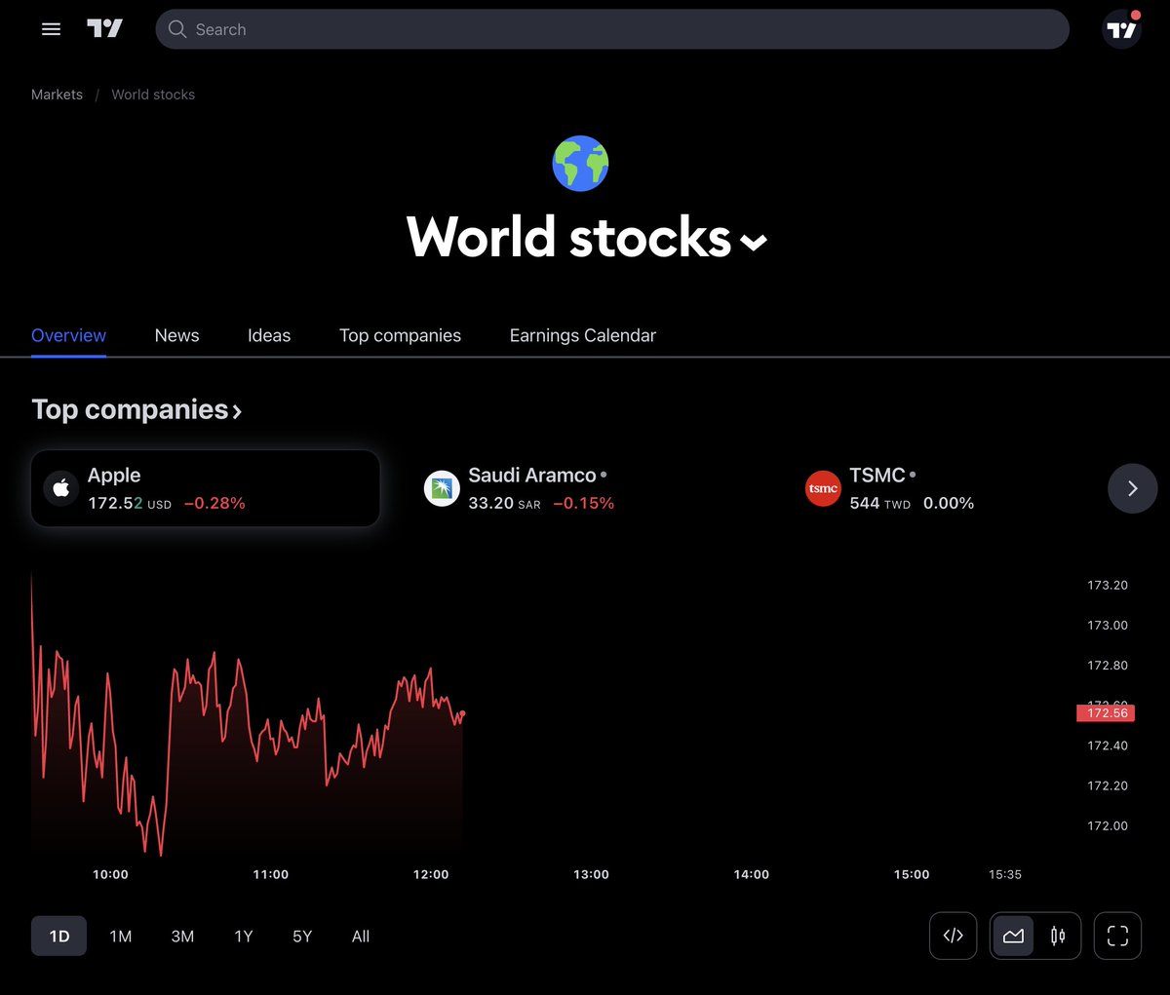Set chart range to 1Y
This screenshot has height=995, width=1170.
(x=244, y=936)
